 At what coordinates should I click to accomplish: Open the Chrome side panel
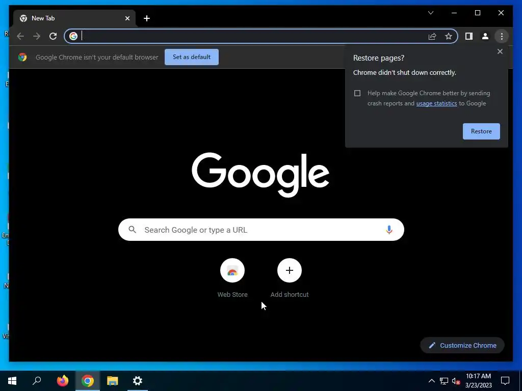[469, 36]
